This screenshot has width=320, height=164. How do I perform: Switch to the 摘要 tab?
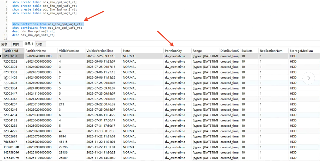coord(16,44)
